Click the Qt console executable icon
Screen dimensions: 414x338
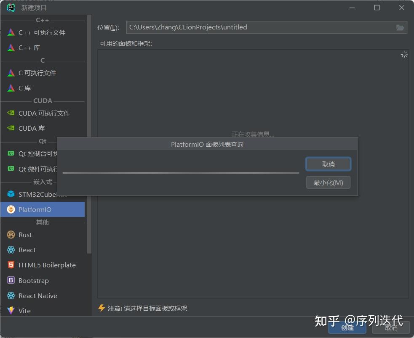[11, 153]
